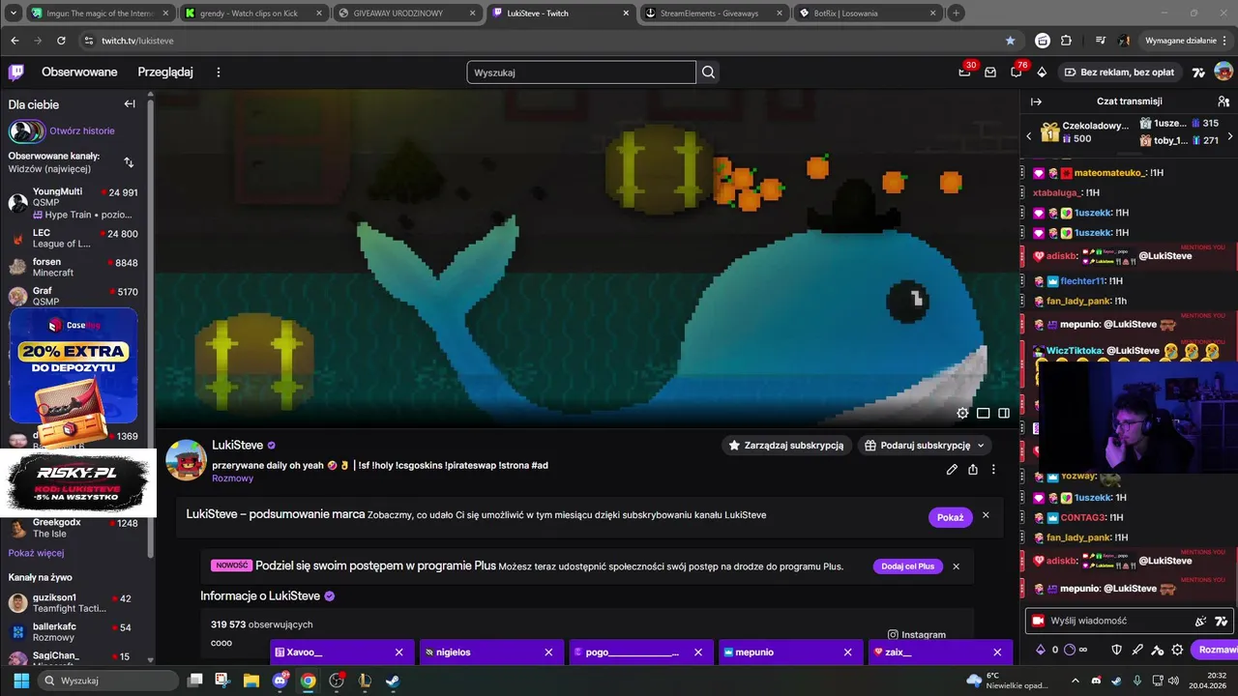The image size is (1238, 696).
Task: Switch to grendy Kick clips tab
Action: [253, 14]
